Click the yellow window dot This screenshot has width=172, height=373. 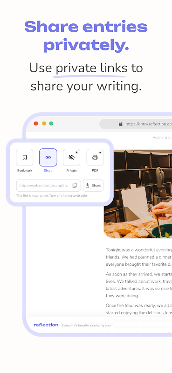click(44, 123)
